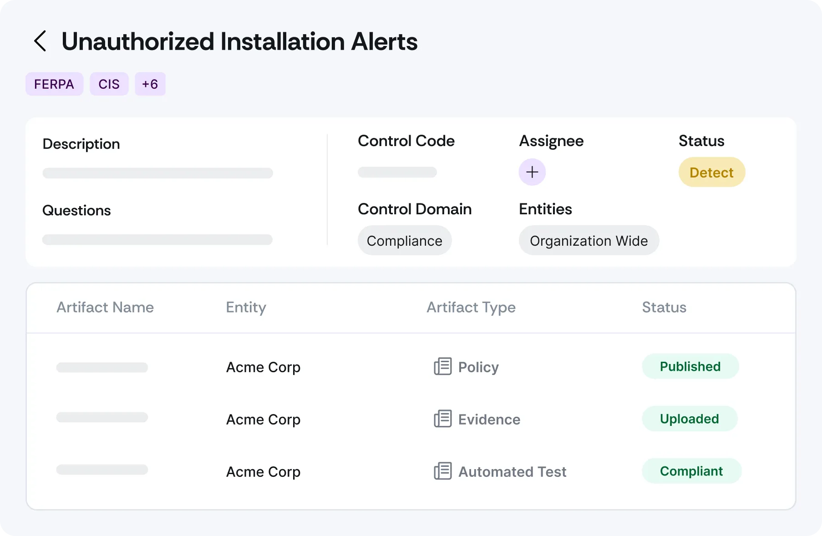Click the Organization Wide entities chip
The width and height of the screenshot is (822, 536).
(x=589, y=241)
